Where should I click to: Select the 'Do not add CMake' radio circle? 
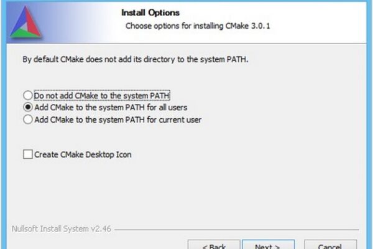point(28,95)
